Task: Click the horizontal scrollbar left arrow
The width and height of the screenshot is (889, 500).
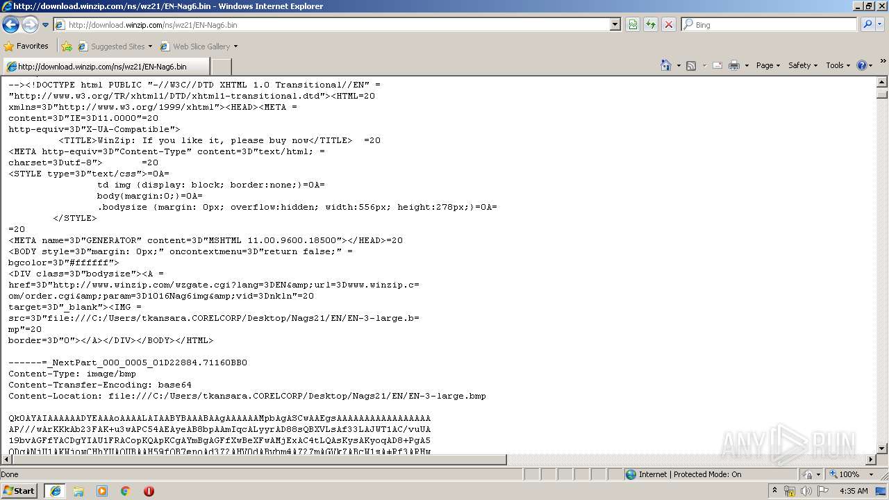Action: coord(6,460)
